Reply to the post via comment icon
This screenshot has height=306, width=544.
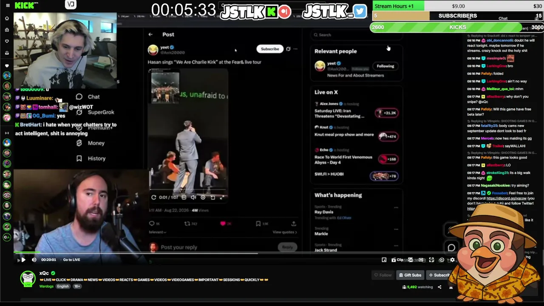pos(152,224)
